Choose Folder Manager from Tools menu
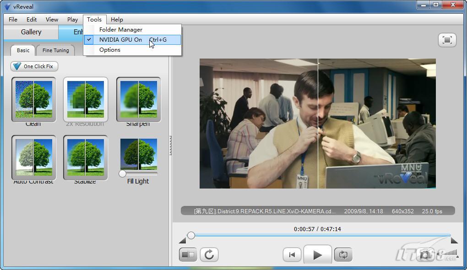467x270 pixels. click(132, 29)
